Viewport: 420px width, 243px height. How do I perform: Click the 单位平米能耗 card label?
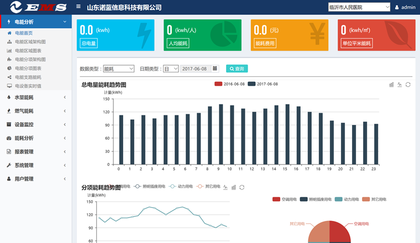click(356, 44)
